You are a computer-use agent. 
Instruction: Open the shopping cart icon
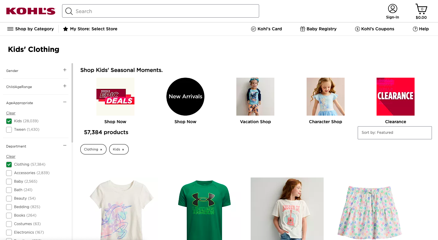421,9
